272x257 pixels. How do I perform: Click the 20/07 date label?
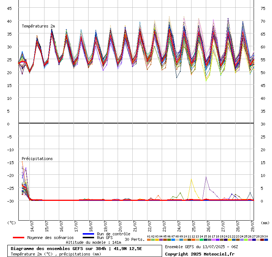tap(121, 226)
